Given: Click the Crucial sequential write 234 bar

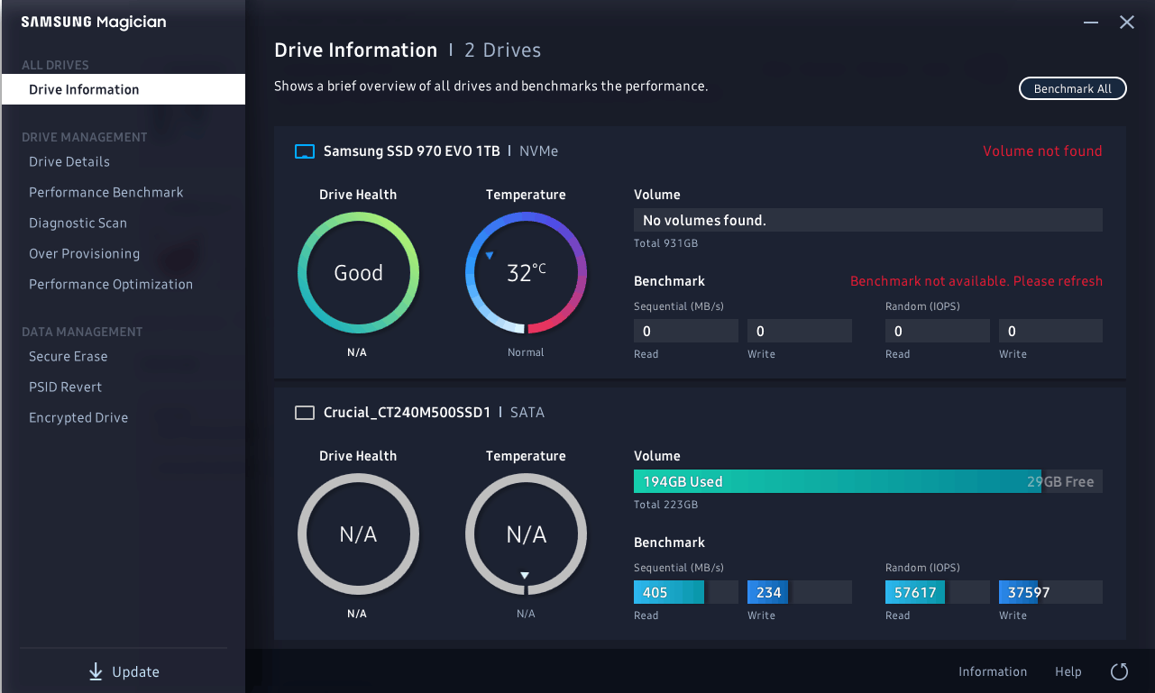Looking at the screenshot, I should (x=800, y=592).
